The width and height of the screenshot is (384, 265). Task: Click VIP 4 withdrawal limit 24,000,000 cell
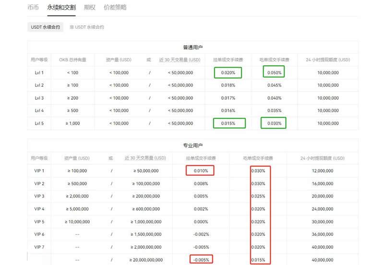point(323,209)
